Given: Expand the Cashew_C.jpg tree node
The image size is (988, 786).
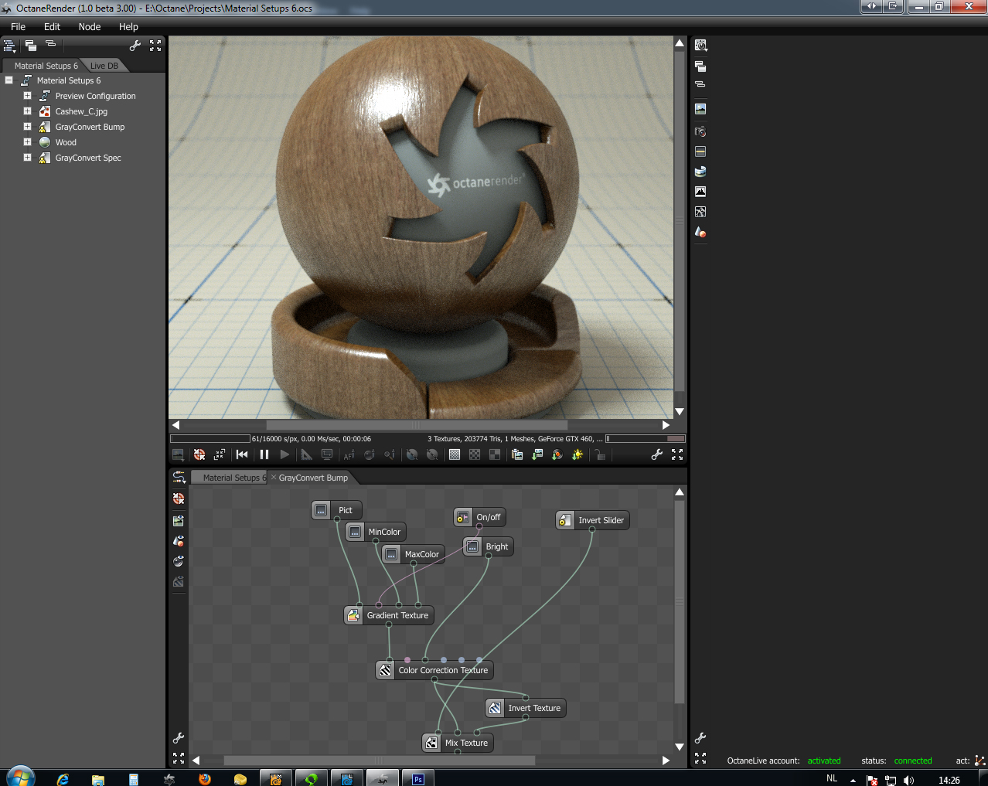Looking at the screenshot, I should point(27,111).
